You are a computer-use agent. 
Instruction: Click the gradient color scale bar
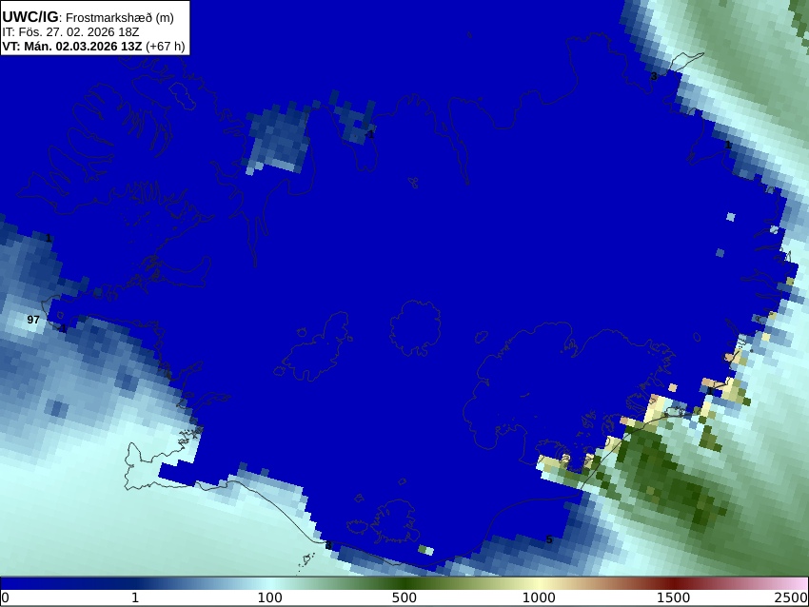pos(404,584)
